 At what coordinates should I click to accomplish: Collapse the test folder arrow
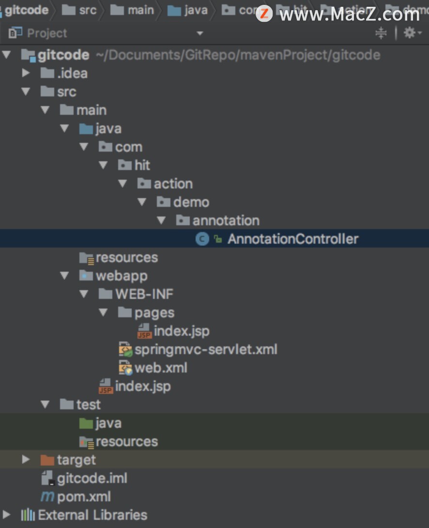(45, 404)
